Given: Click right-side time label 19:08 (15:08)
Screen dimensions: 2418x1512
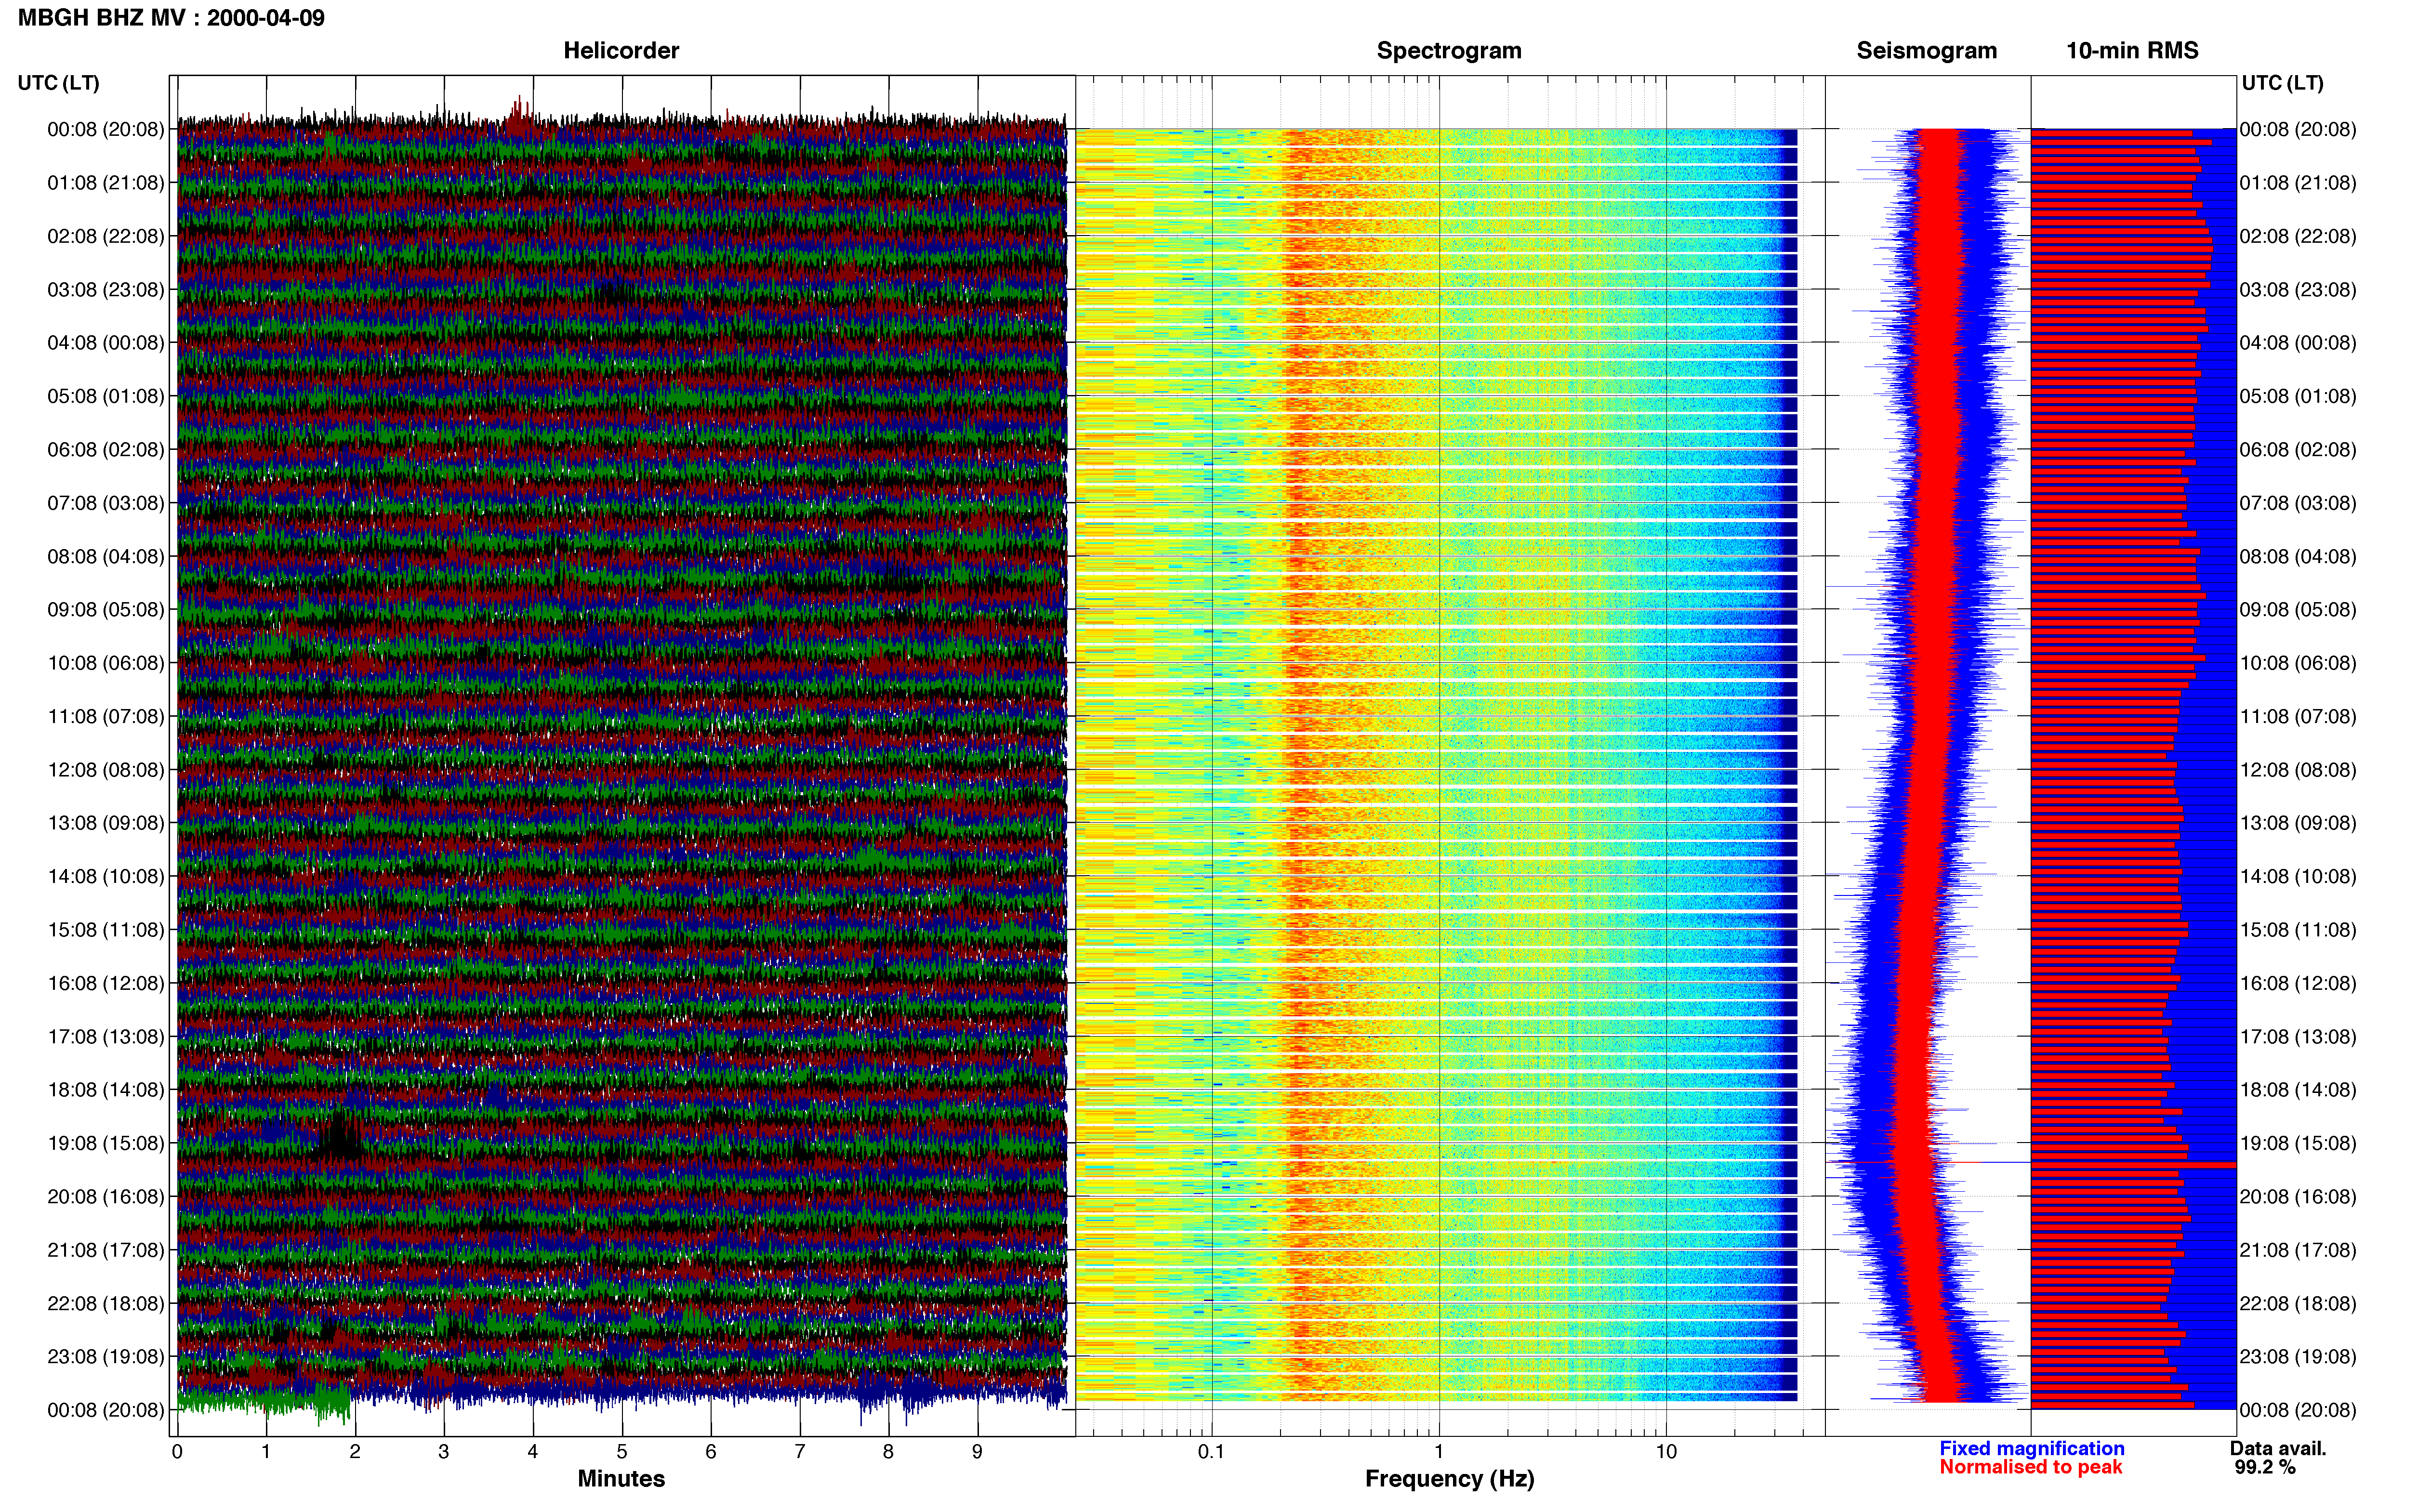Looking at the screenshot, I should click(x=2298, y=1143).
